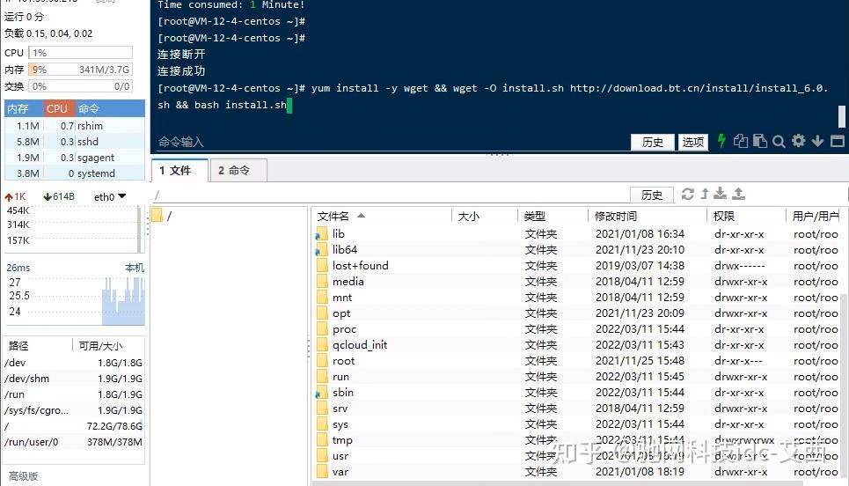The image size is (849, 486).
Task: Click the CPU 1% usage bar
Action: pyautogui.click(x=81, y=53)
